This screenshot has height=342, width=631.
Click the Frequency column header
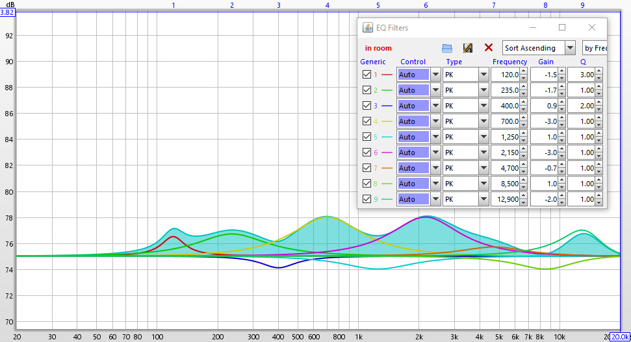509,62
